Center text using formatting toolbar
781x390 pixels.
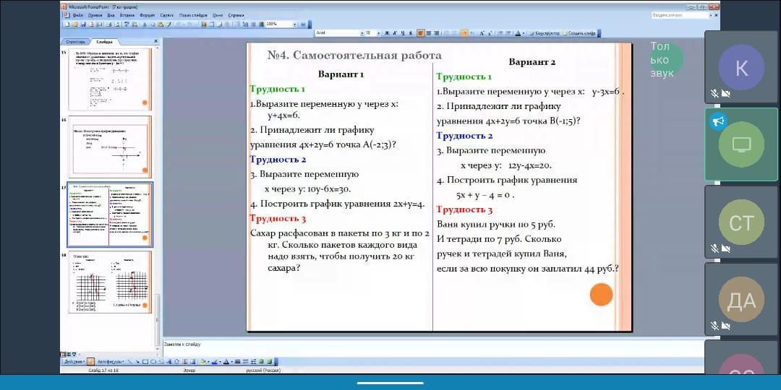tap(428, 33)
